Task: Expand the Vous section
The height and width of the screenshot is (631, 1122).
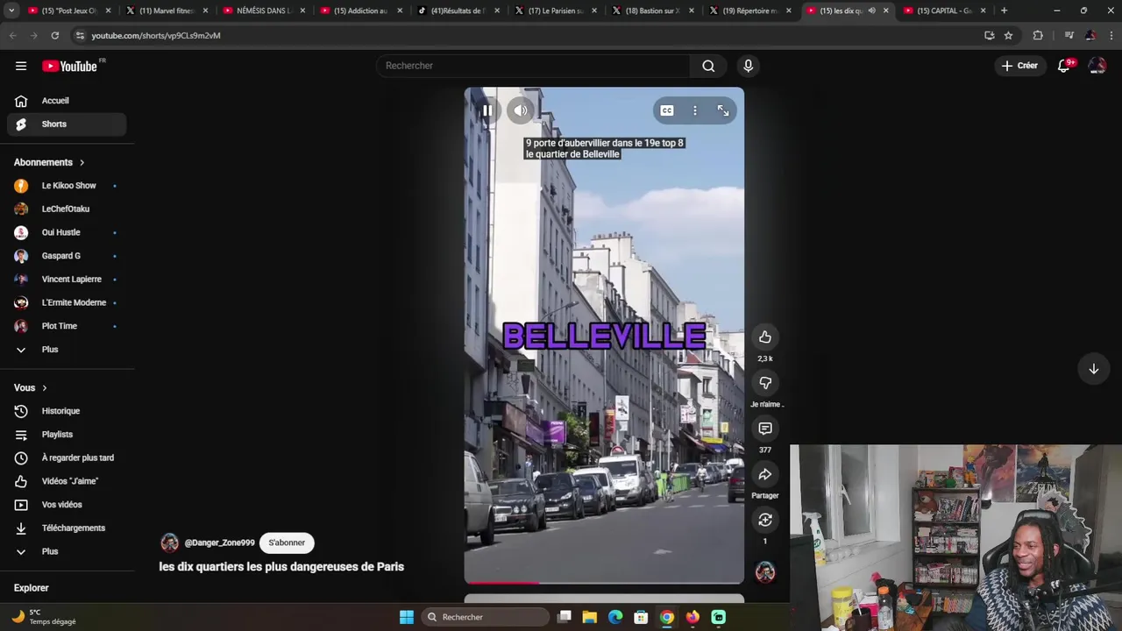Action: (x=31, y=387)
